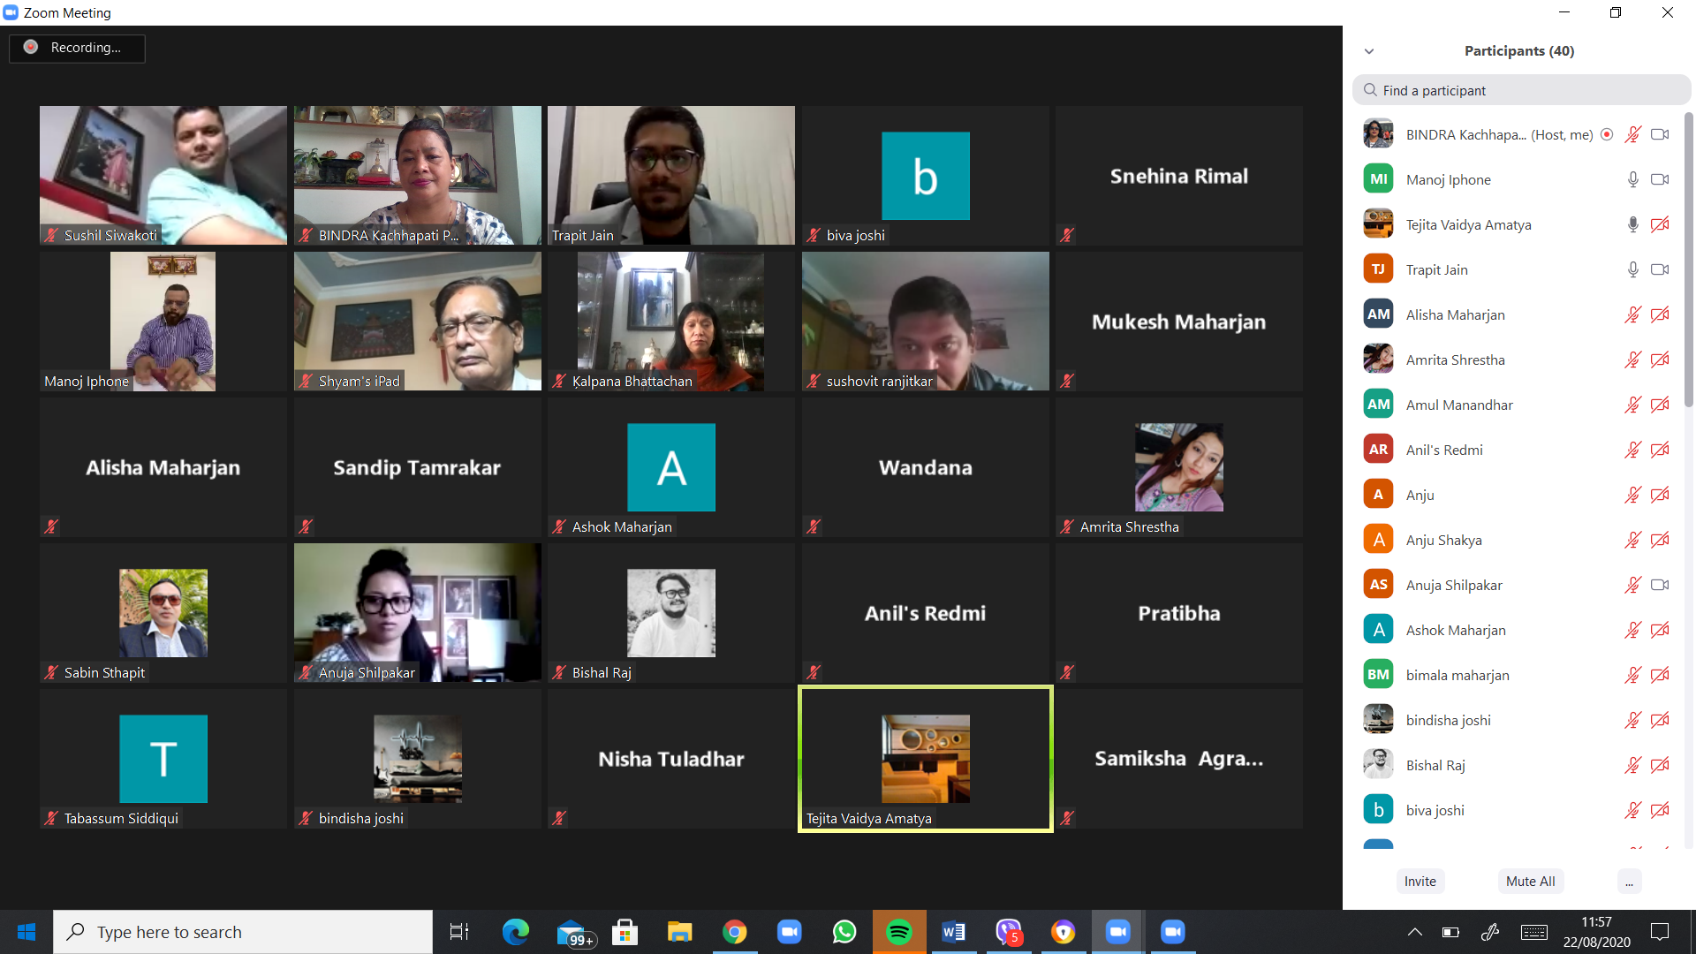Select bimala maharjan entry in participants list
The image size is (1696, 954).
[1457, 675]
